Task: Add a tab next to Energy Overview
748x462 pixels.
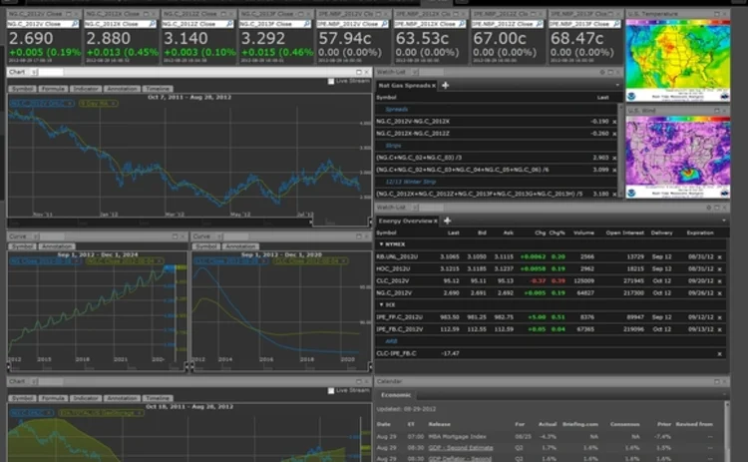Action: [448, 221]
